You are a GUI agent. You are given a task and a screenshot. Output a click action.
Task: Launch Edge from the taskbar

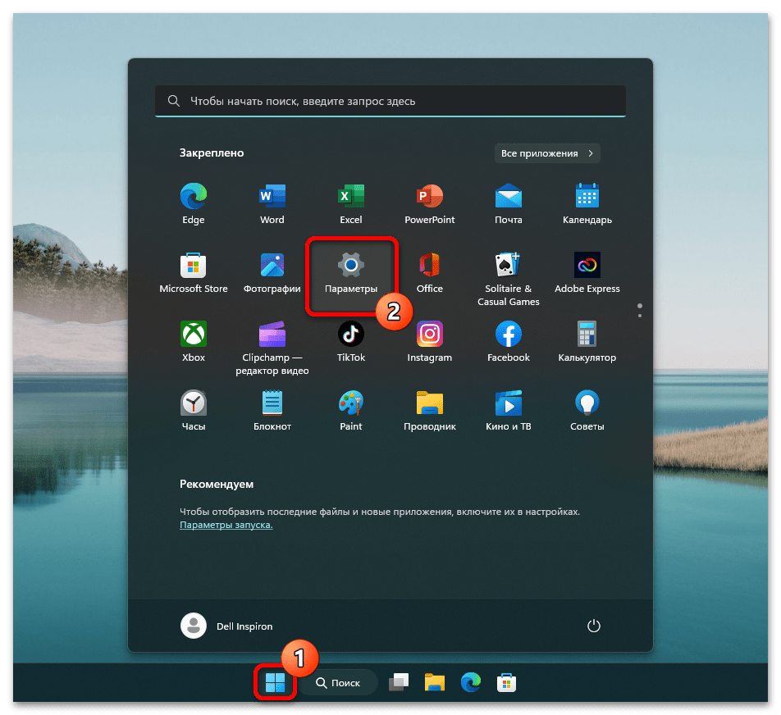pos(470,682)
